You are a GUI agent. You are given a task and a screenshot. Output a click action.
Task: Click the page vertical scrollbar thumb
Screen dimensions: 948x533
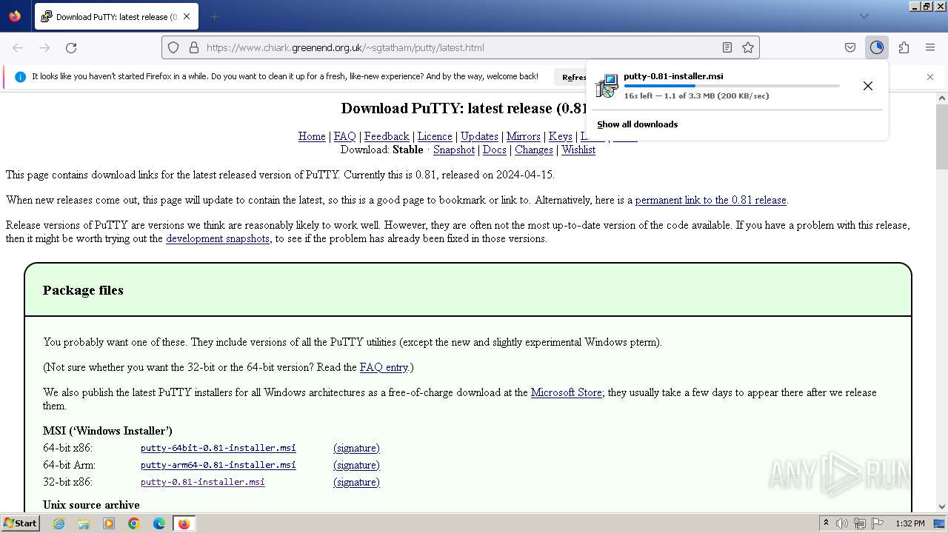(x=941, y=136)
